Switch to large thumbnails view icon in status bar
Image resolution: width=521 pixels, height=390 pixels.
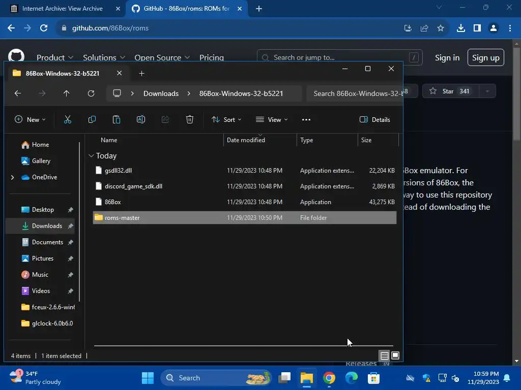point(395,356)
